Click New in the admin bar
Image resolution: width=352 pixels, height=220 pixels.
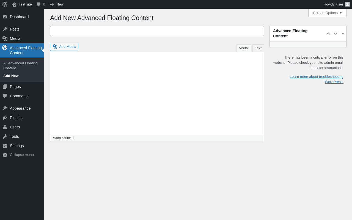(x=60, y=4)
